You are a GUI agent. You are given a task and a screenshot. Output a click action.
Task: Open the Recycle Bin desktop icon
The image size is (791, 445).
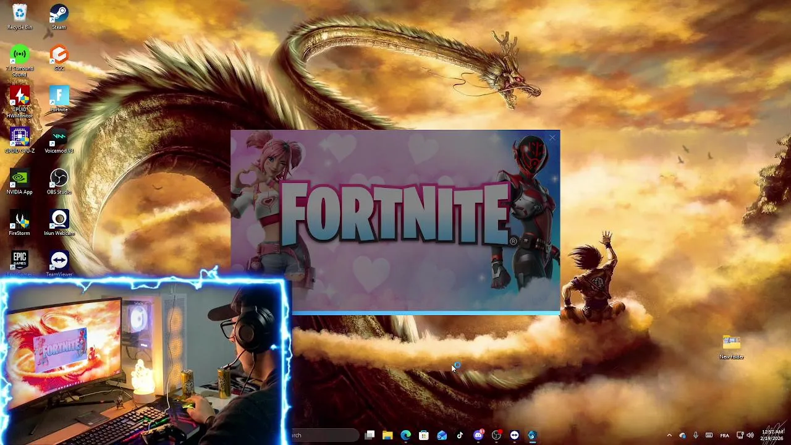coord(19,17)
